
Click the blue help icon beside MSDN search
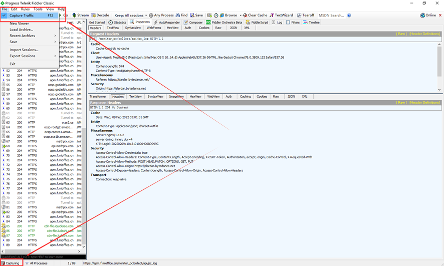349,16
